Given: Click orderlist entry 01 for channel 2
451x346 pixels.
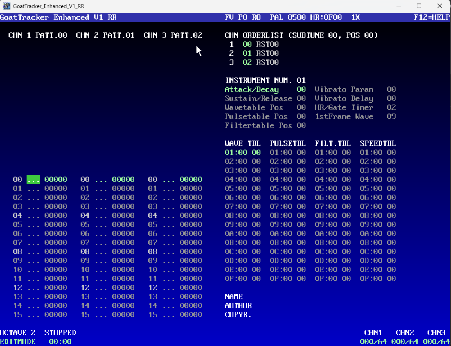Looking at the screenshot, I should (247, 53).
